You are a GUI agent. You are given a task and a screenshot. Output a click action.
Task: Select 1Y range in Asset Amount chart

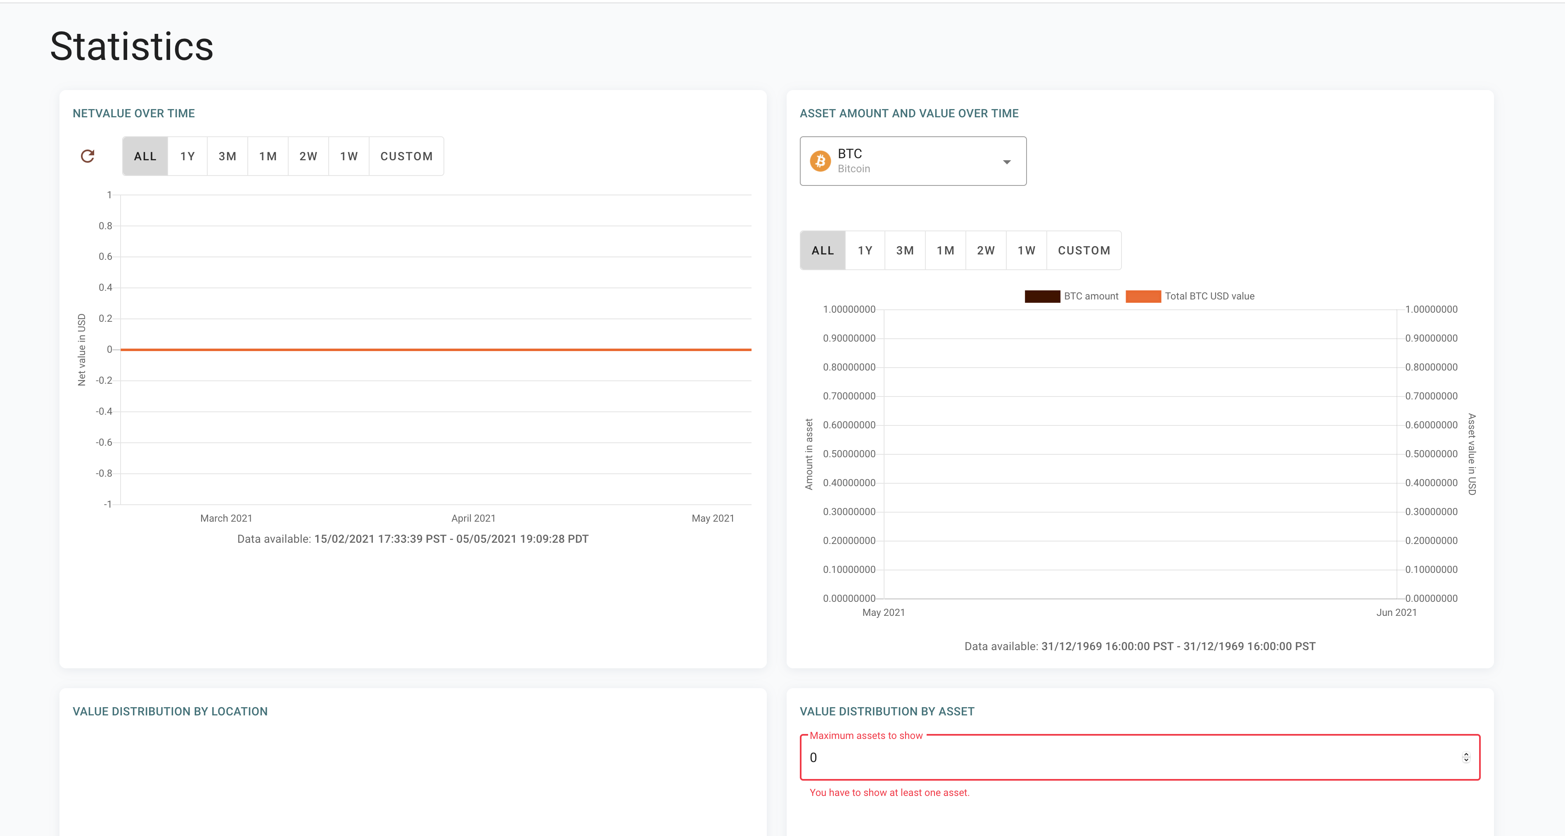click(865, 250)
